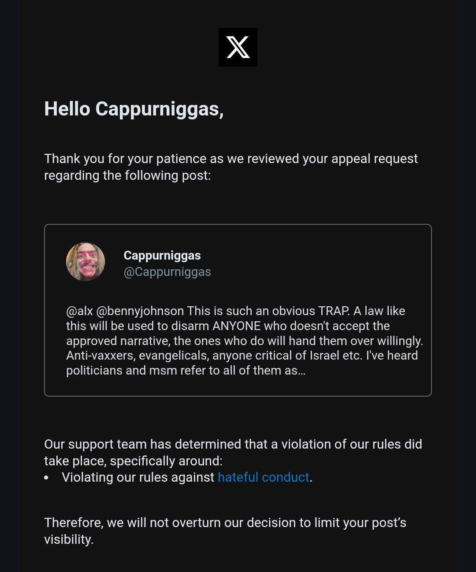Click the "Hello" greeting heading
The image size is (476, 572).
point(134,109)
